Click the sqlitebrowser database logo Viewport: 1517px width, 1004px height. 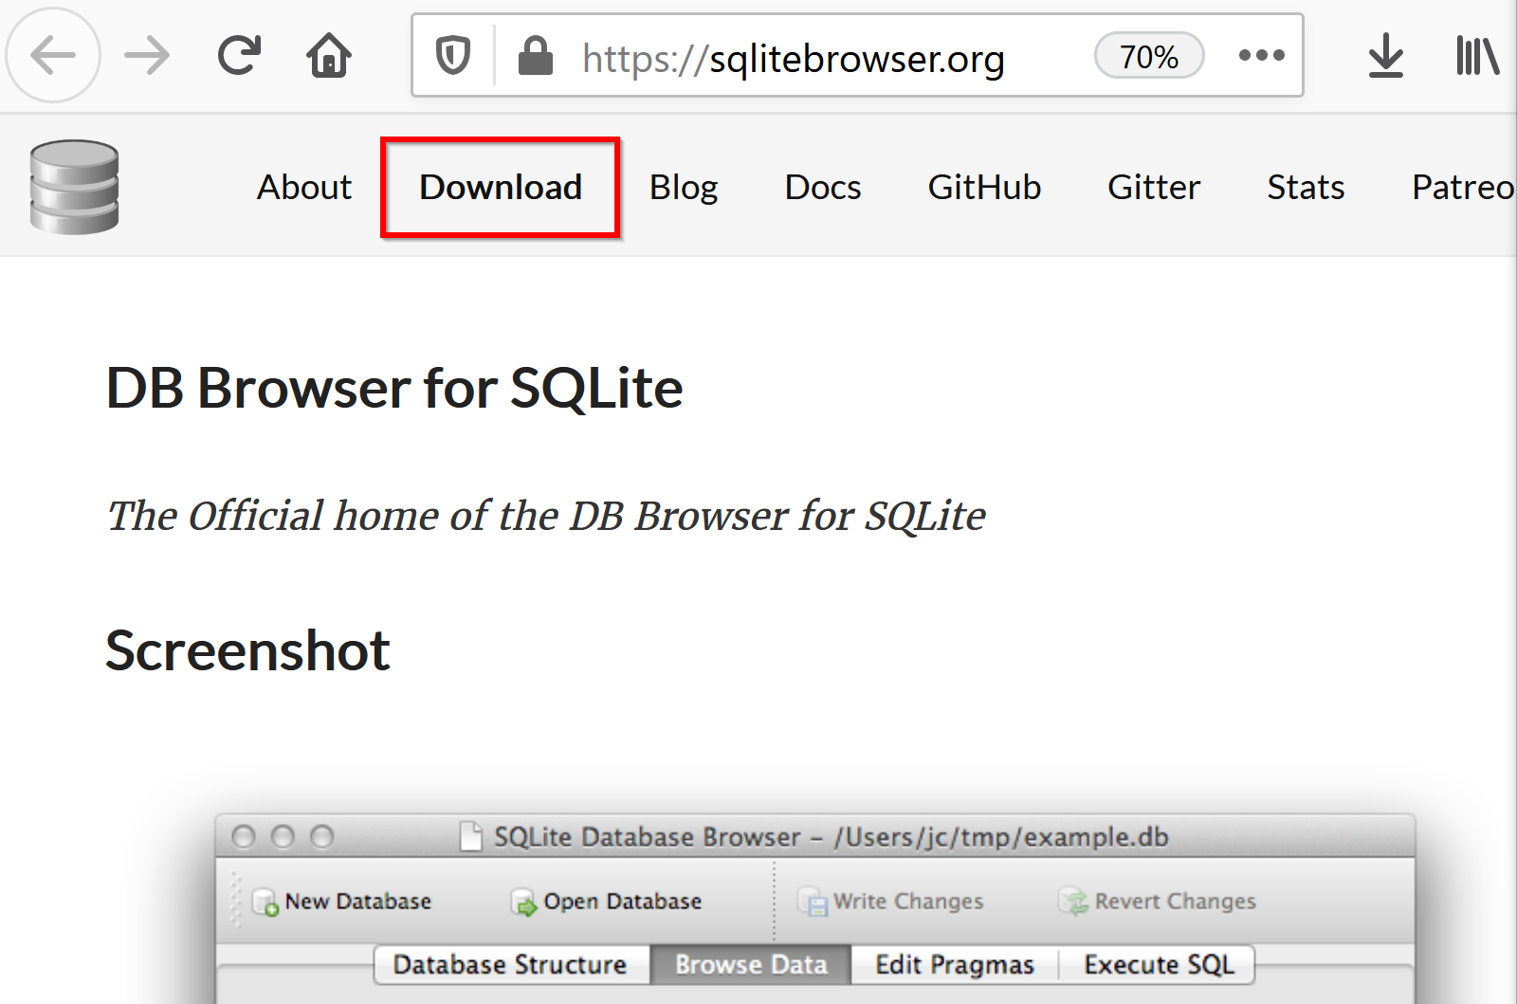pos(74,187)
